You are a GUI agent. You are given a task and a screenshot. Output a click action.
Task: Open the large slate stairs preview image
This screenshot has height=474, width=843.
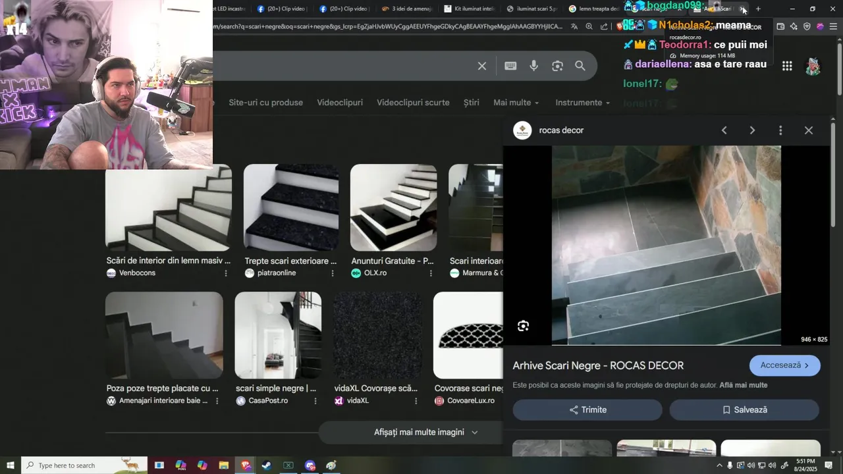666,245
